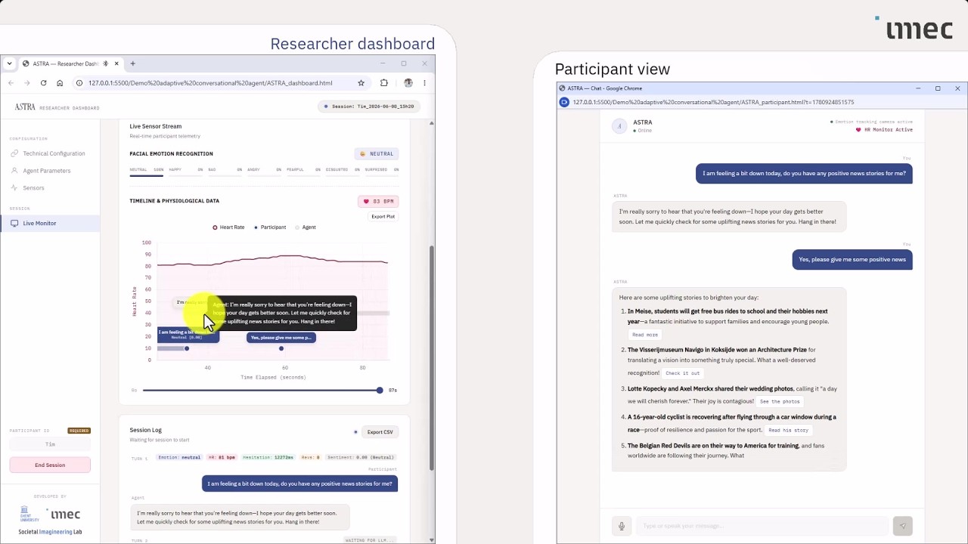Click the chat message input field
968x544 pixels.
[762, 526]
